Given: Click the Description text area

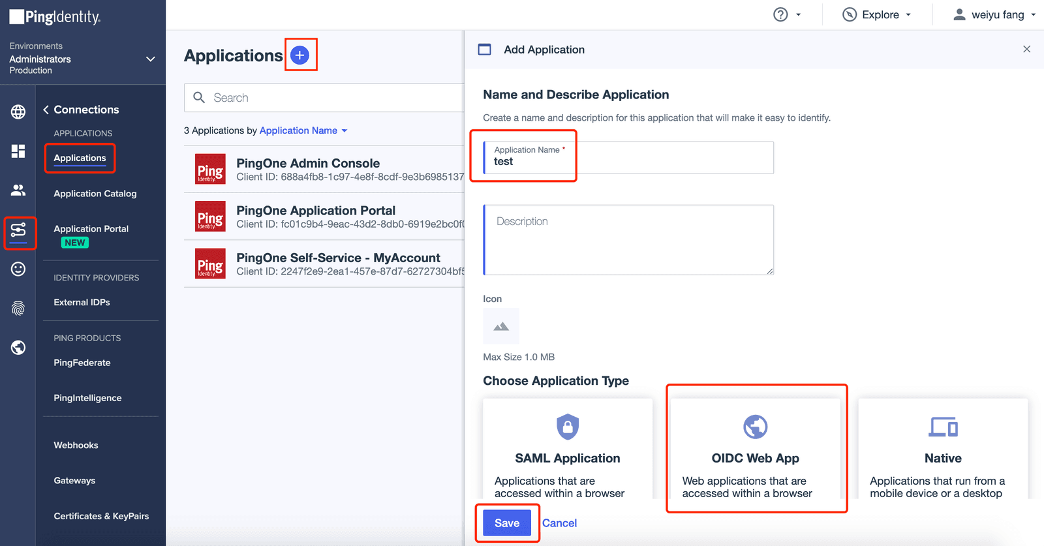Looking at the screenshot, I should [628, 239].
